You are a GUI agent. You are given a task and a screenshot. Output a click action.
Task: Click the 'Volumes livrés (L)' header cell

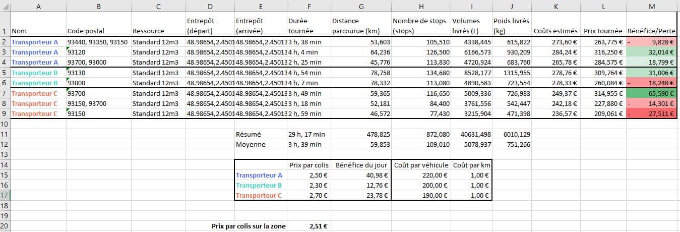coord(471,24)
